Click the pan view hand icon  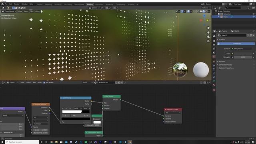(x=208, y=32)
